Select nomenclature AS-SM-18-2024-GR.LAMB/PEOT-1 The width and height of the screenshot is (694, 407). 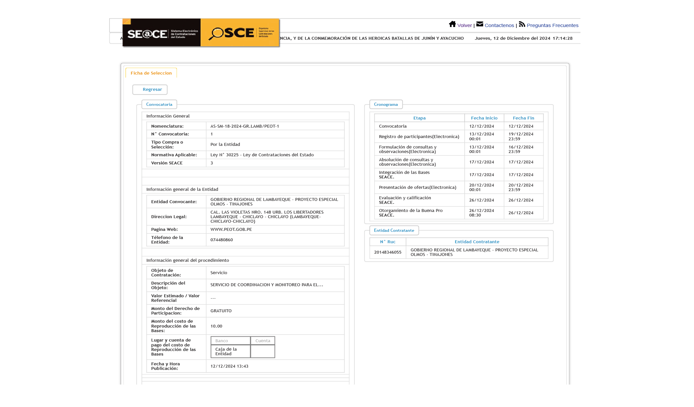(x=245, y=126)
